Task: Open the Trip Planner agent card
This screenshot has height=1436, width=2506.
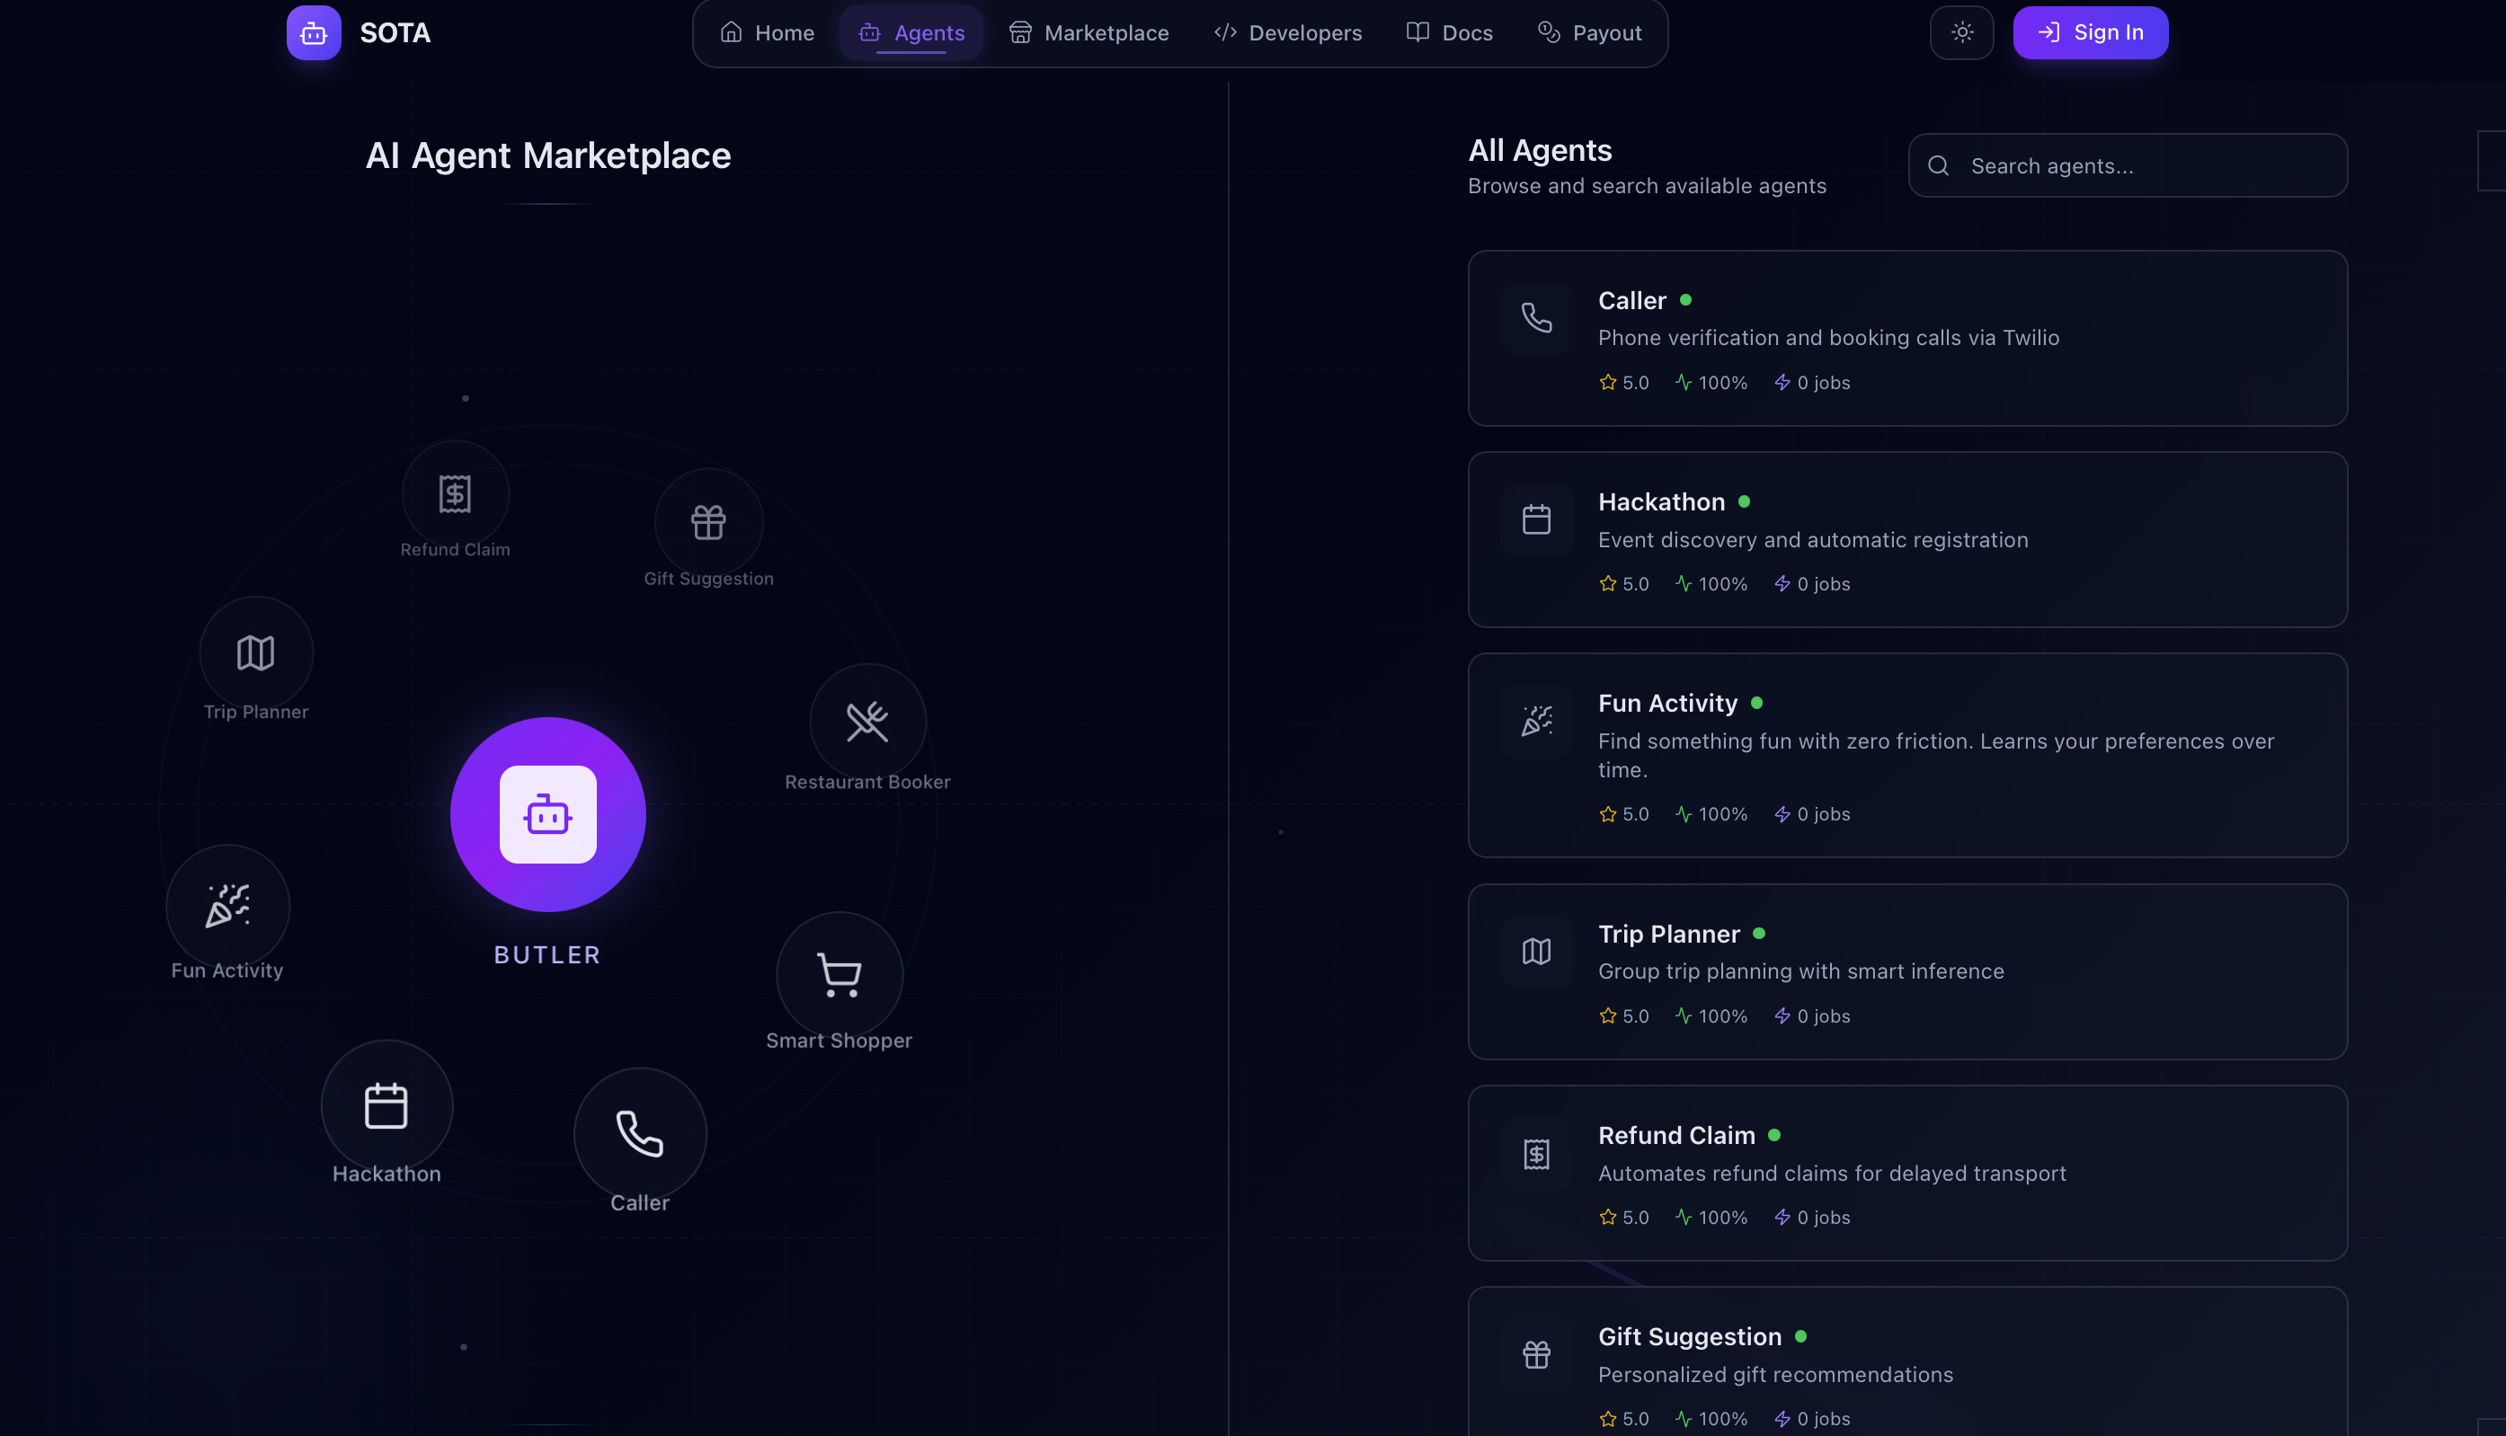Action: click(1906, 971)
